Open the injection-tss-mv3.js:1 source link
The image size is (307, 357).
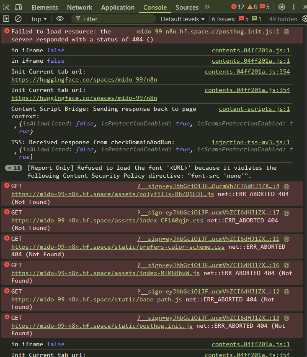250,142
